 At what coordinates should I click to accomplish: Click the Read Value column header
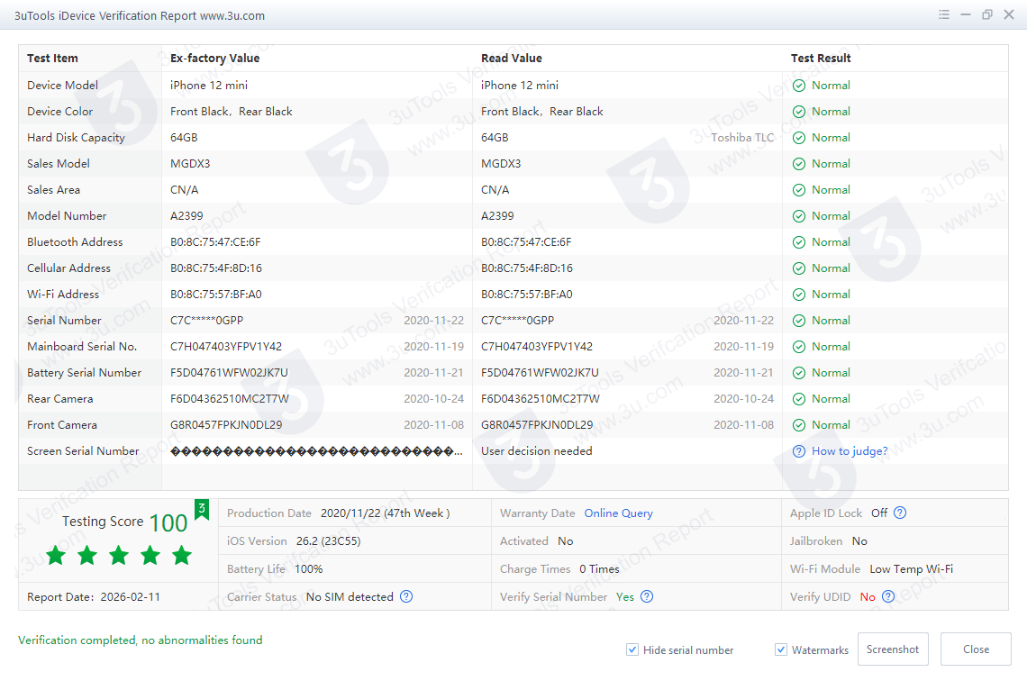[x=512, y=59]
